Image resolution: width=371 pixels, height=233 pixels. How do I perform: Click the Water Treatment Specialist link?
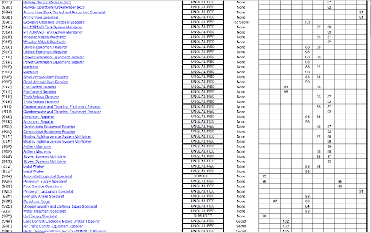(x=45, y=211)
